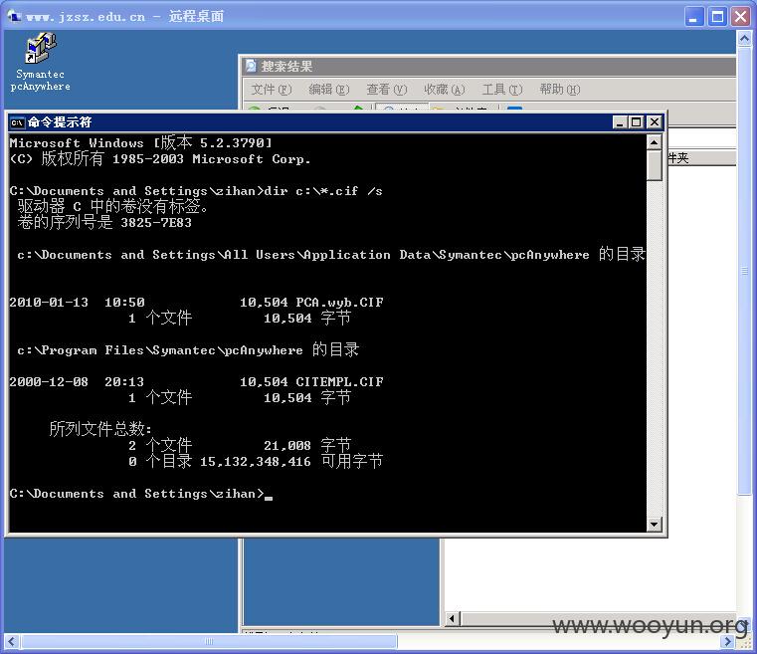Click the remote desktop horizontal scrollbar thumb
Screen dimensions: 757x654
click(209, 642)
